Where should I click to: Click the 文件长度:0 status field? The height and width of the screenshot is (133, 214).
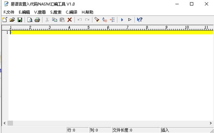(x=136, y=130)
